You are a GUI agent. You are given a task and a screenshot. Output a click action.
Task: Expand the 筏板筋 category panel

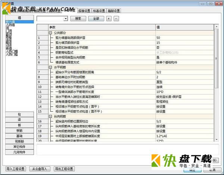[19, 141]
